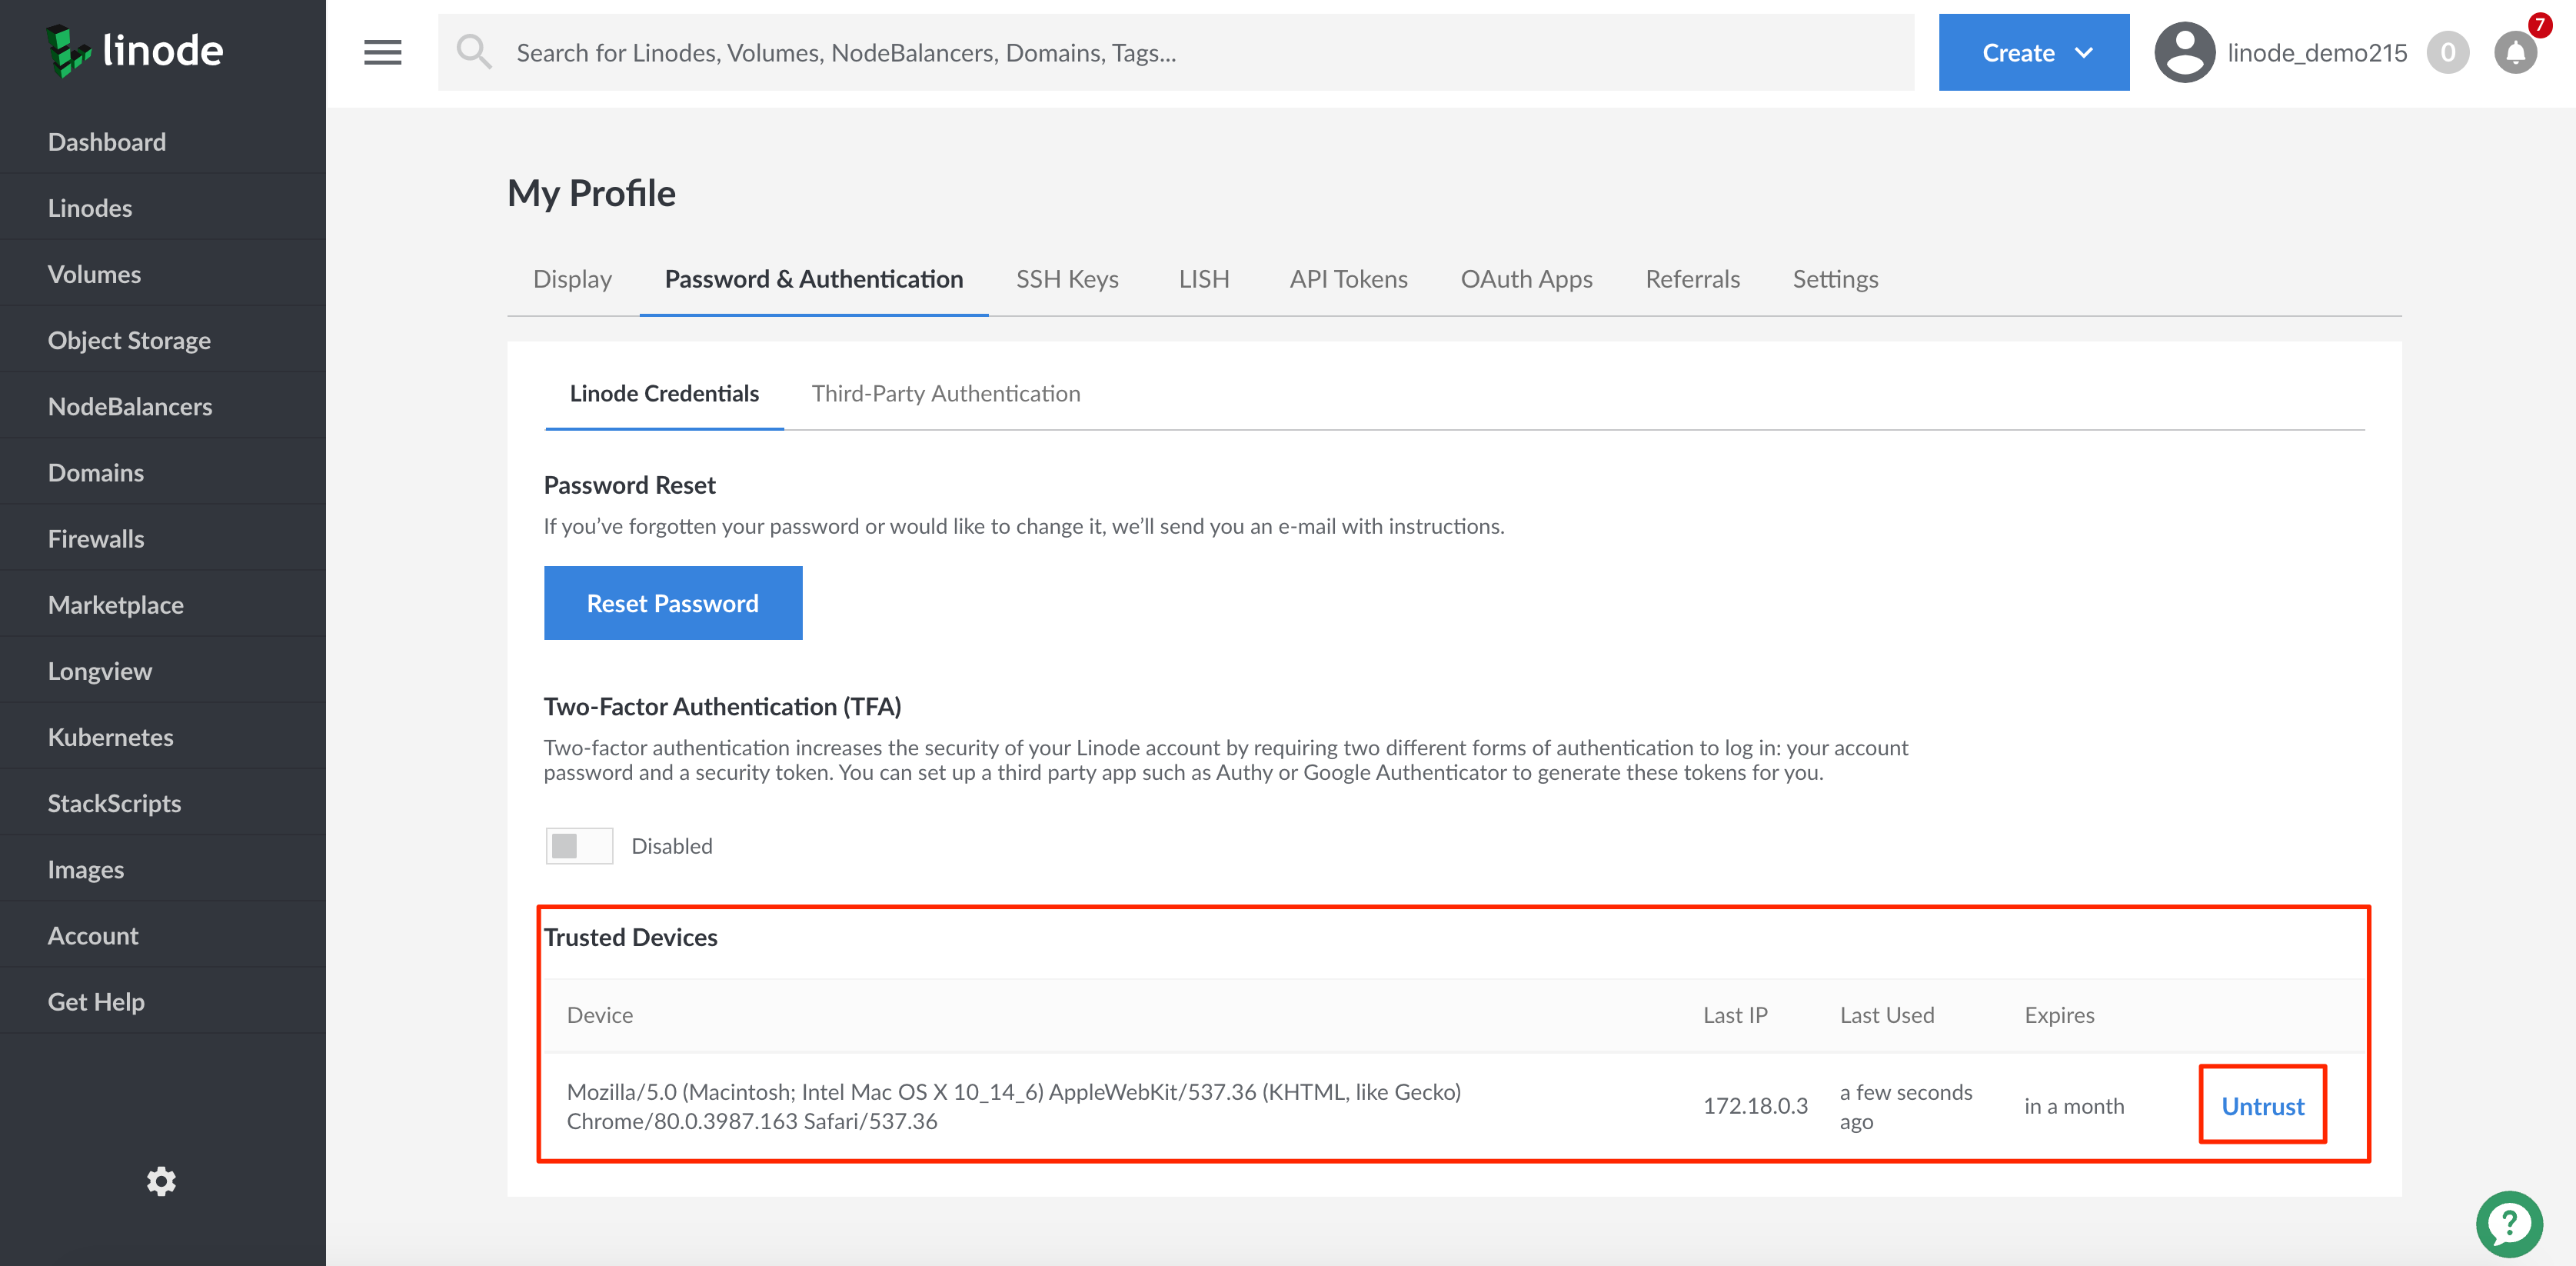Open Object Storage from sidebar
2576x1266 pixels.
click(x=129, y=340)
